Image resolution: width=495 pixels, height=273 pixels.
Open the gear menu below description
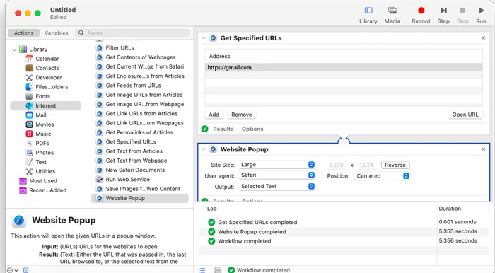(x=12, y=270)
